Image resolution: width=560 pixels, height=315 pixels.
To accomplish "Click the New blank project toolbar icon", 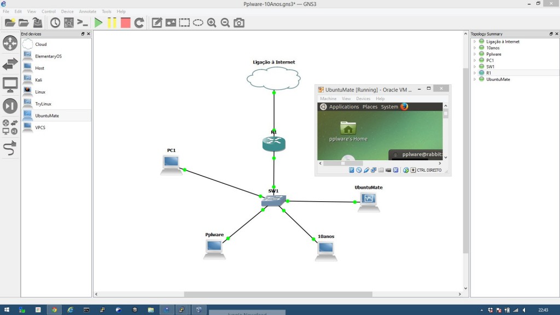I will [x=10, y=23].
